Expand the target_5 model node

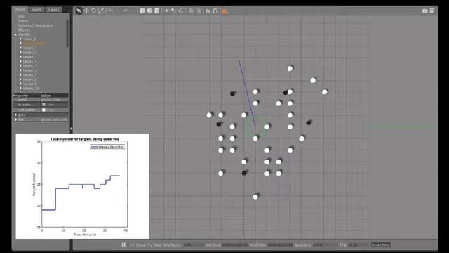[20, 66]
